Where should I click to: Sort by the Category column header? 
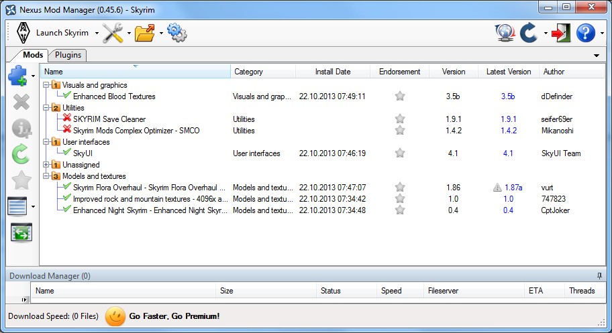coord(263,71)
